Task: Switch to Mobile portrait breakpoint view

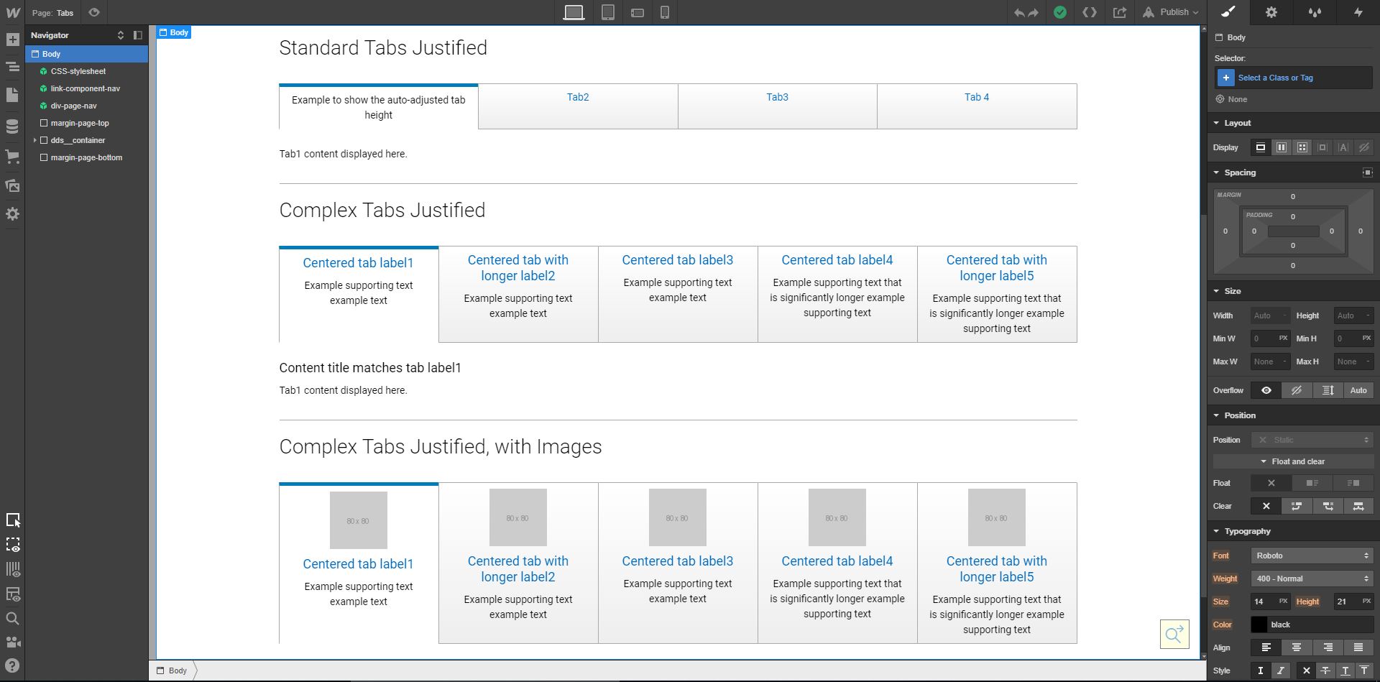Action: 665,12
